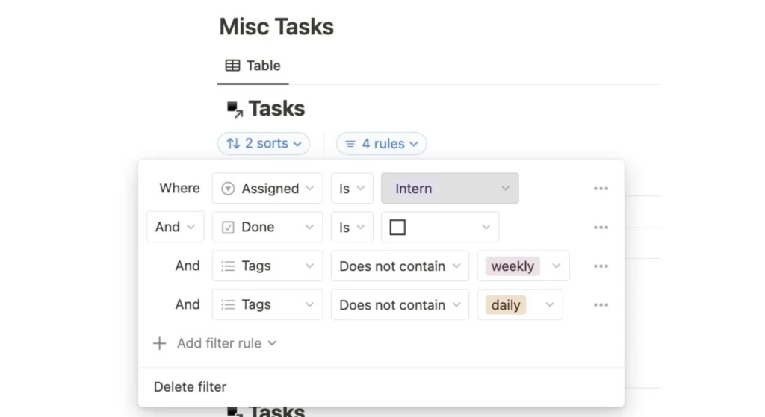Open options for the weekly tag rule
765x417 pixels.
click(x=601, y=266)
